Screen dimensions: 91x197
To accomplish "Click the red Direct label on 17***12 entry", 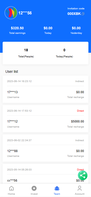I will (80, 111).
